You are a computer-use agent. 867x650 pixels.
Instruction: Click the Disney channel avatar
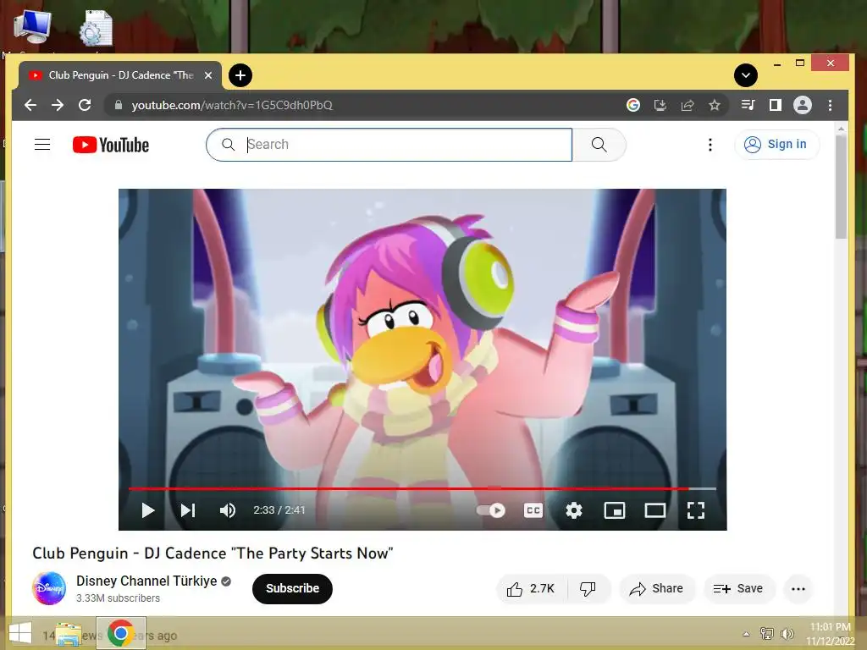click(49, 589)
